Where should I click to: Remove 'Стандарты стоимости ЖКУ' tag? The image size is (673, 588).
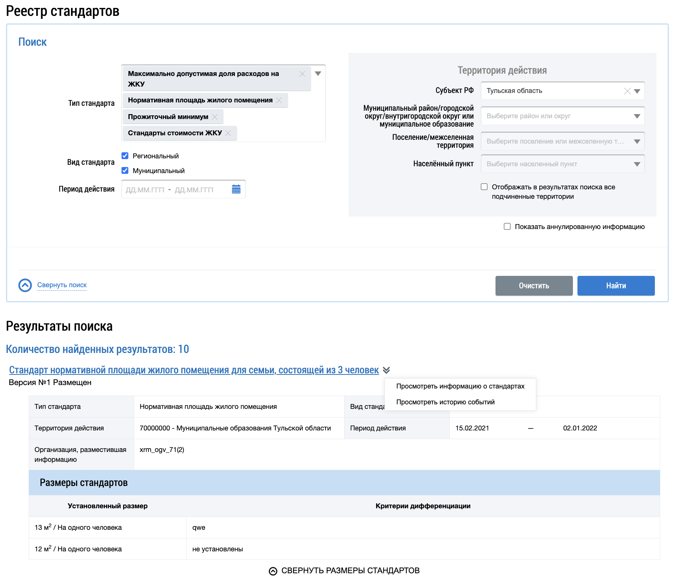pos(228,133)
